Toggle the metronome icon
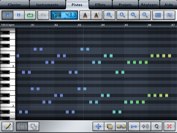Image resolution: width=177 pixels, height=133 pixels. (85, 15)
